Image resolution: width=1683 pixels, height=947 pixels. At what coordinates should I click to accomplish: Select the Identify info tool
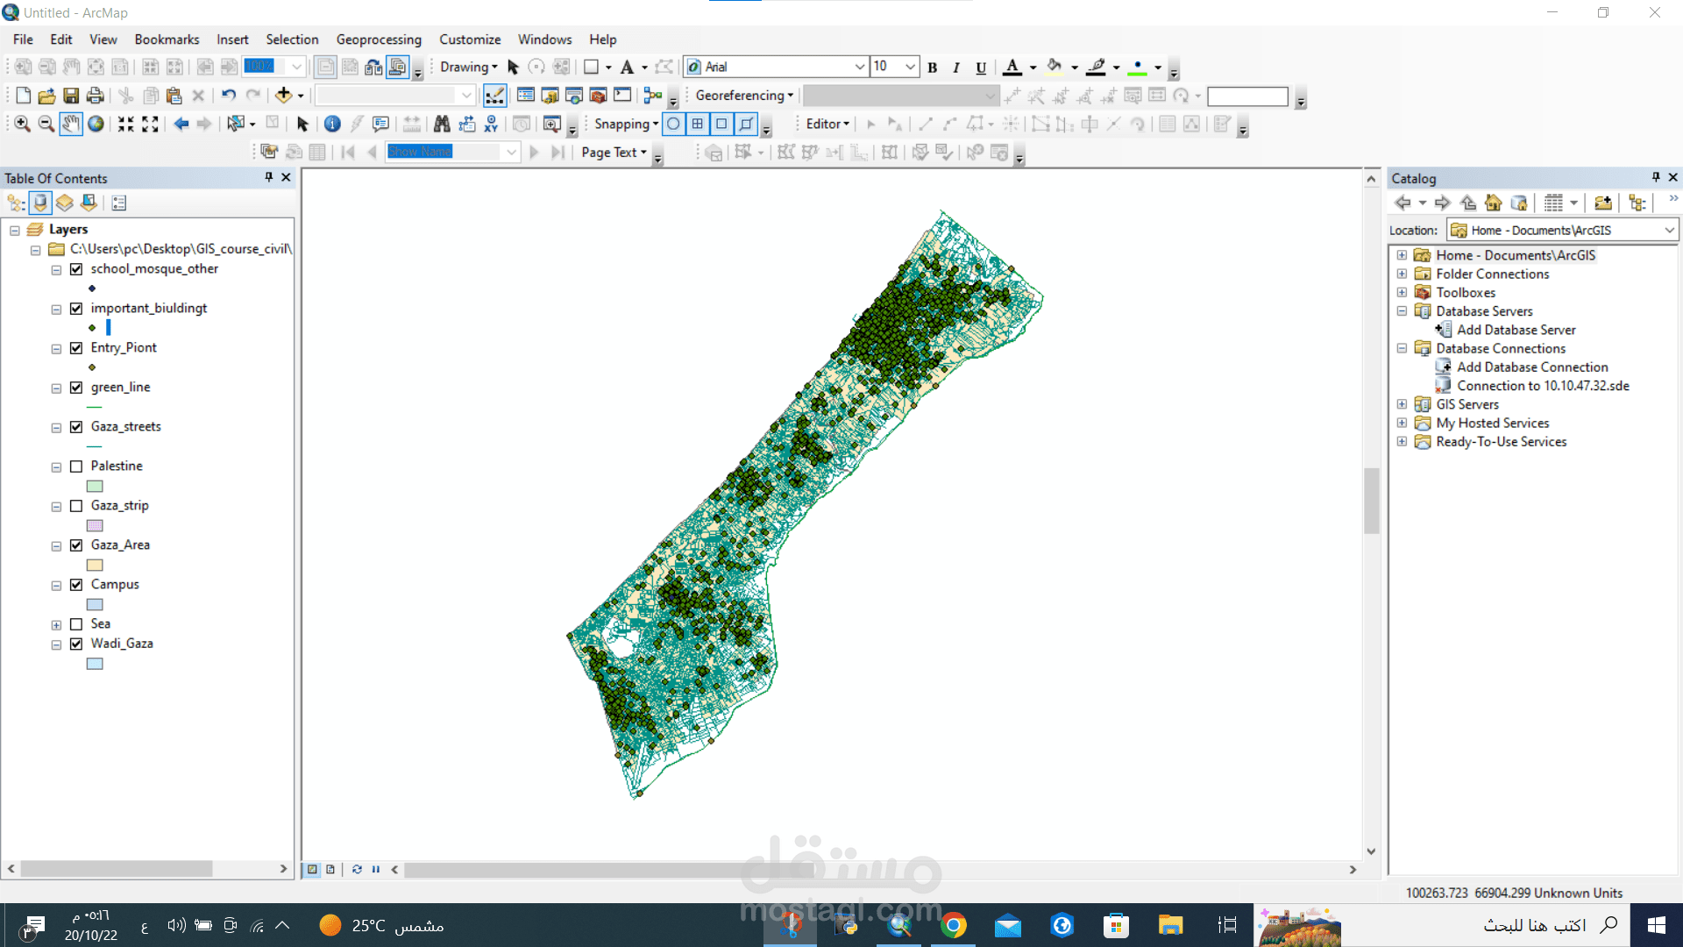click(332, 124)
